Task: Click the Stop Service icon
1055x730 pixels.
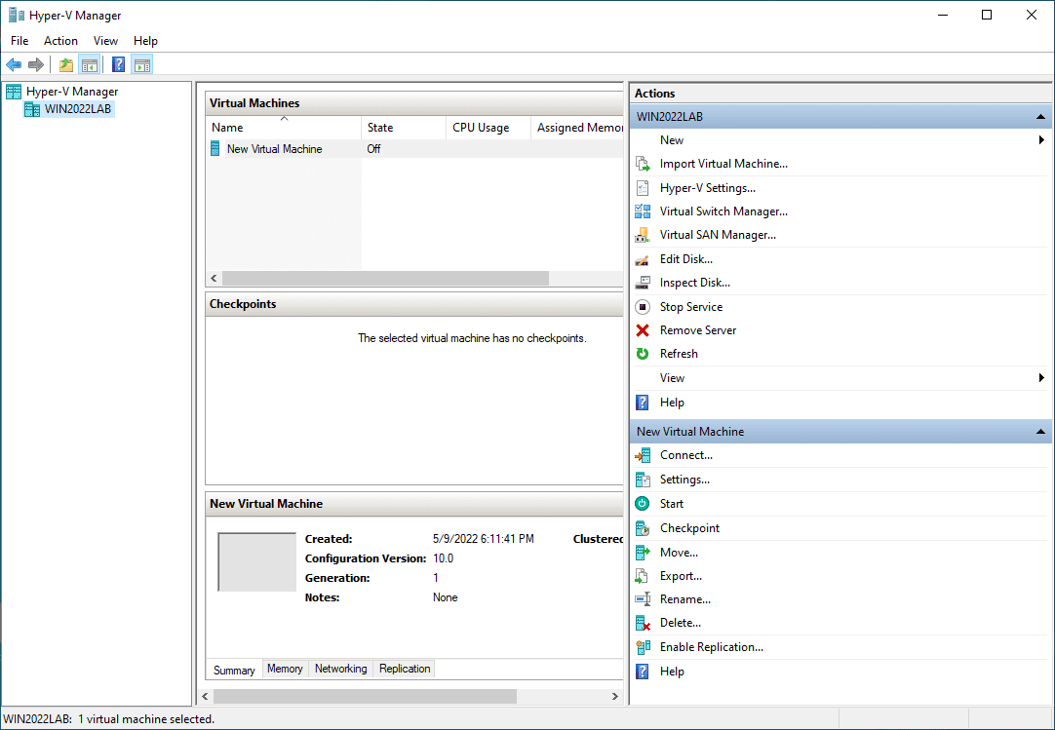Action: click(x=643, y=307)
